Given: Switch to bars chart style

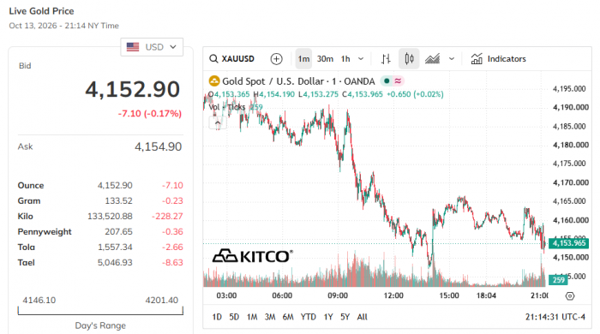Looking at the screenshot, I should pos(386,59).
